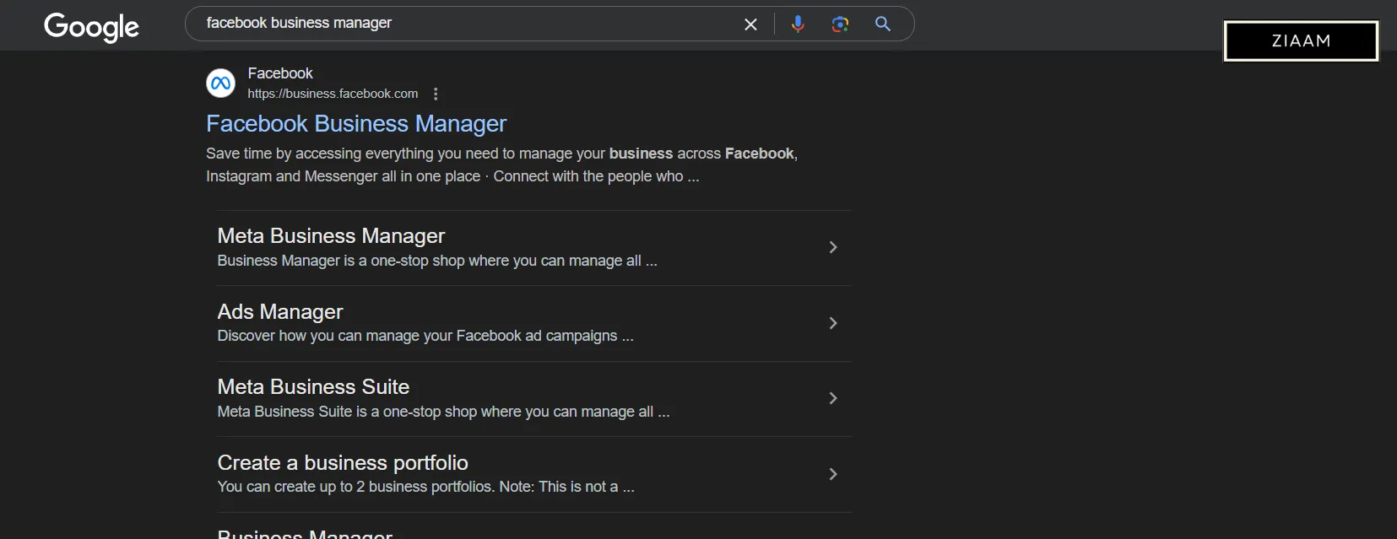Open the Facebook Business Manager result title
The height and width of the screenshot is (539, 1397).
[x=356, y=124]
